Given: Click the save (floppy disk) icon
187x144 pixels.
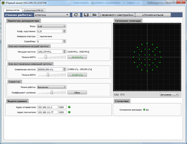Looking at the screenshot, I should [86, 15].
